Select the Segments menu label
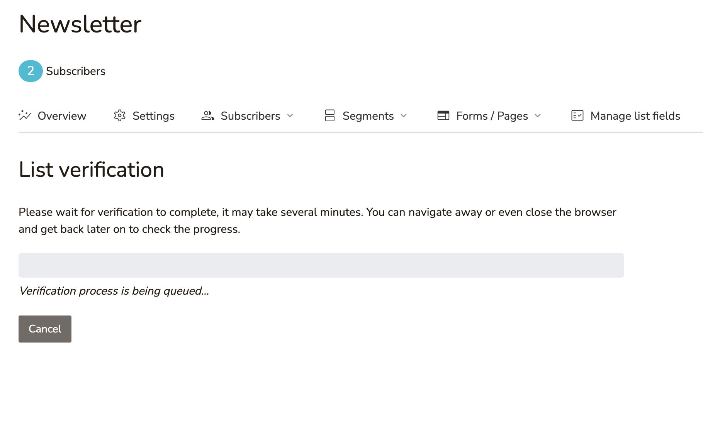The image size is (703, 441). click(368, 116)
